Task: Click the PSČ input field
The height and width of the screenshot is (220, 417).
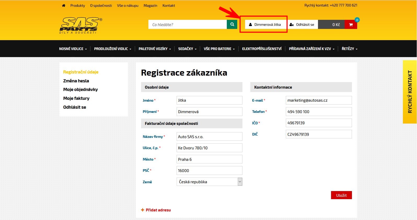Action: (210, 170)
